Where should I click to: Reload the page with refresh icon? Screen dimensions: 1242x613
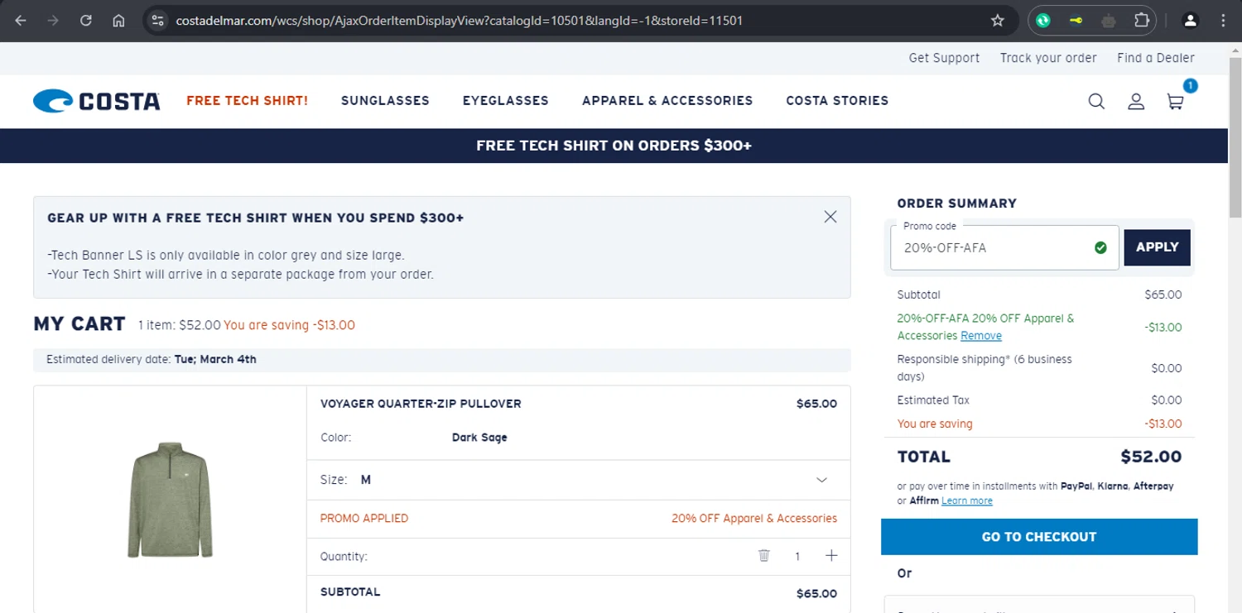click(x=86, y=21)
